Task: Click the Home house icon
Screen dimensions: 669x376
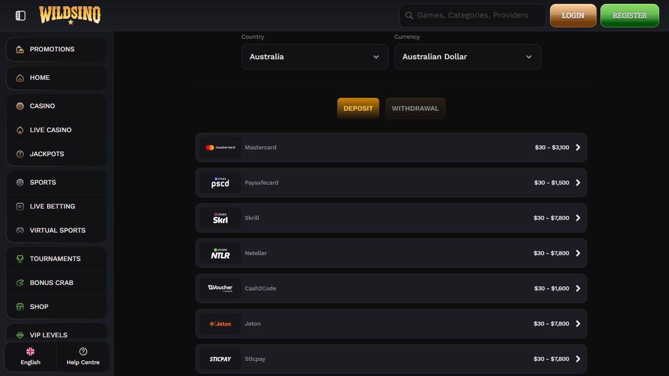Action: tap(20, 78)
